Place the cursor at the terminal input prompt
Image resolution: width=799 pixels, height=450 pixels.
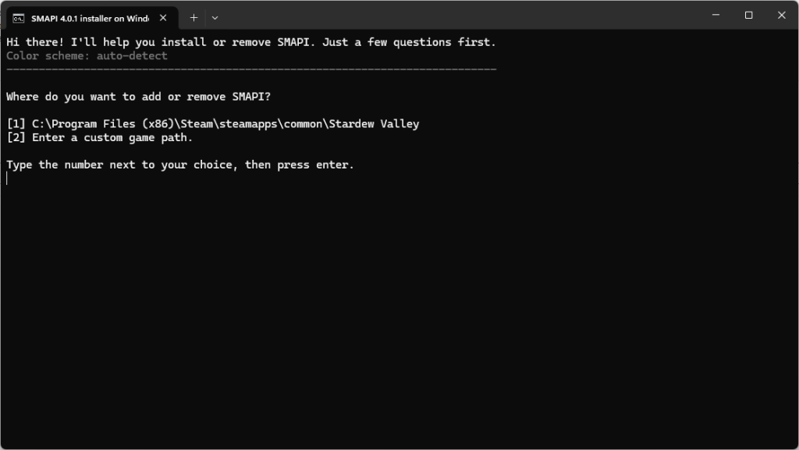click(7, 179)
